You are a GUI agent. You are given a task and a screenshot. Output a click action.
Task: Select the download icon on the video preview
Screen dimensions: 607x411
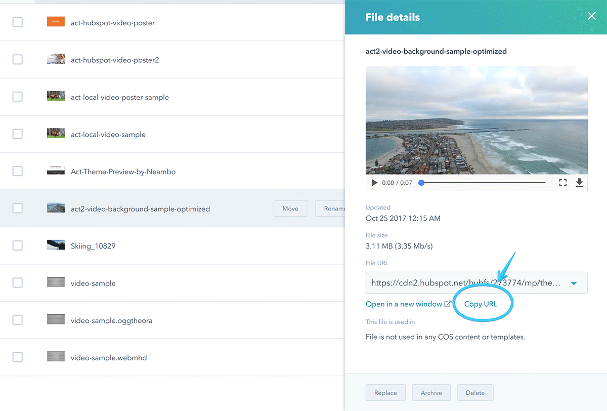tap(579, 183)
